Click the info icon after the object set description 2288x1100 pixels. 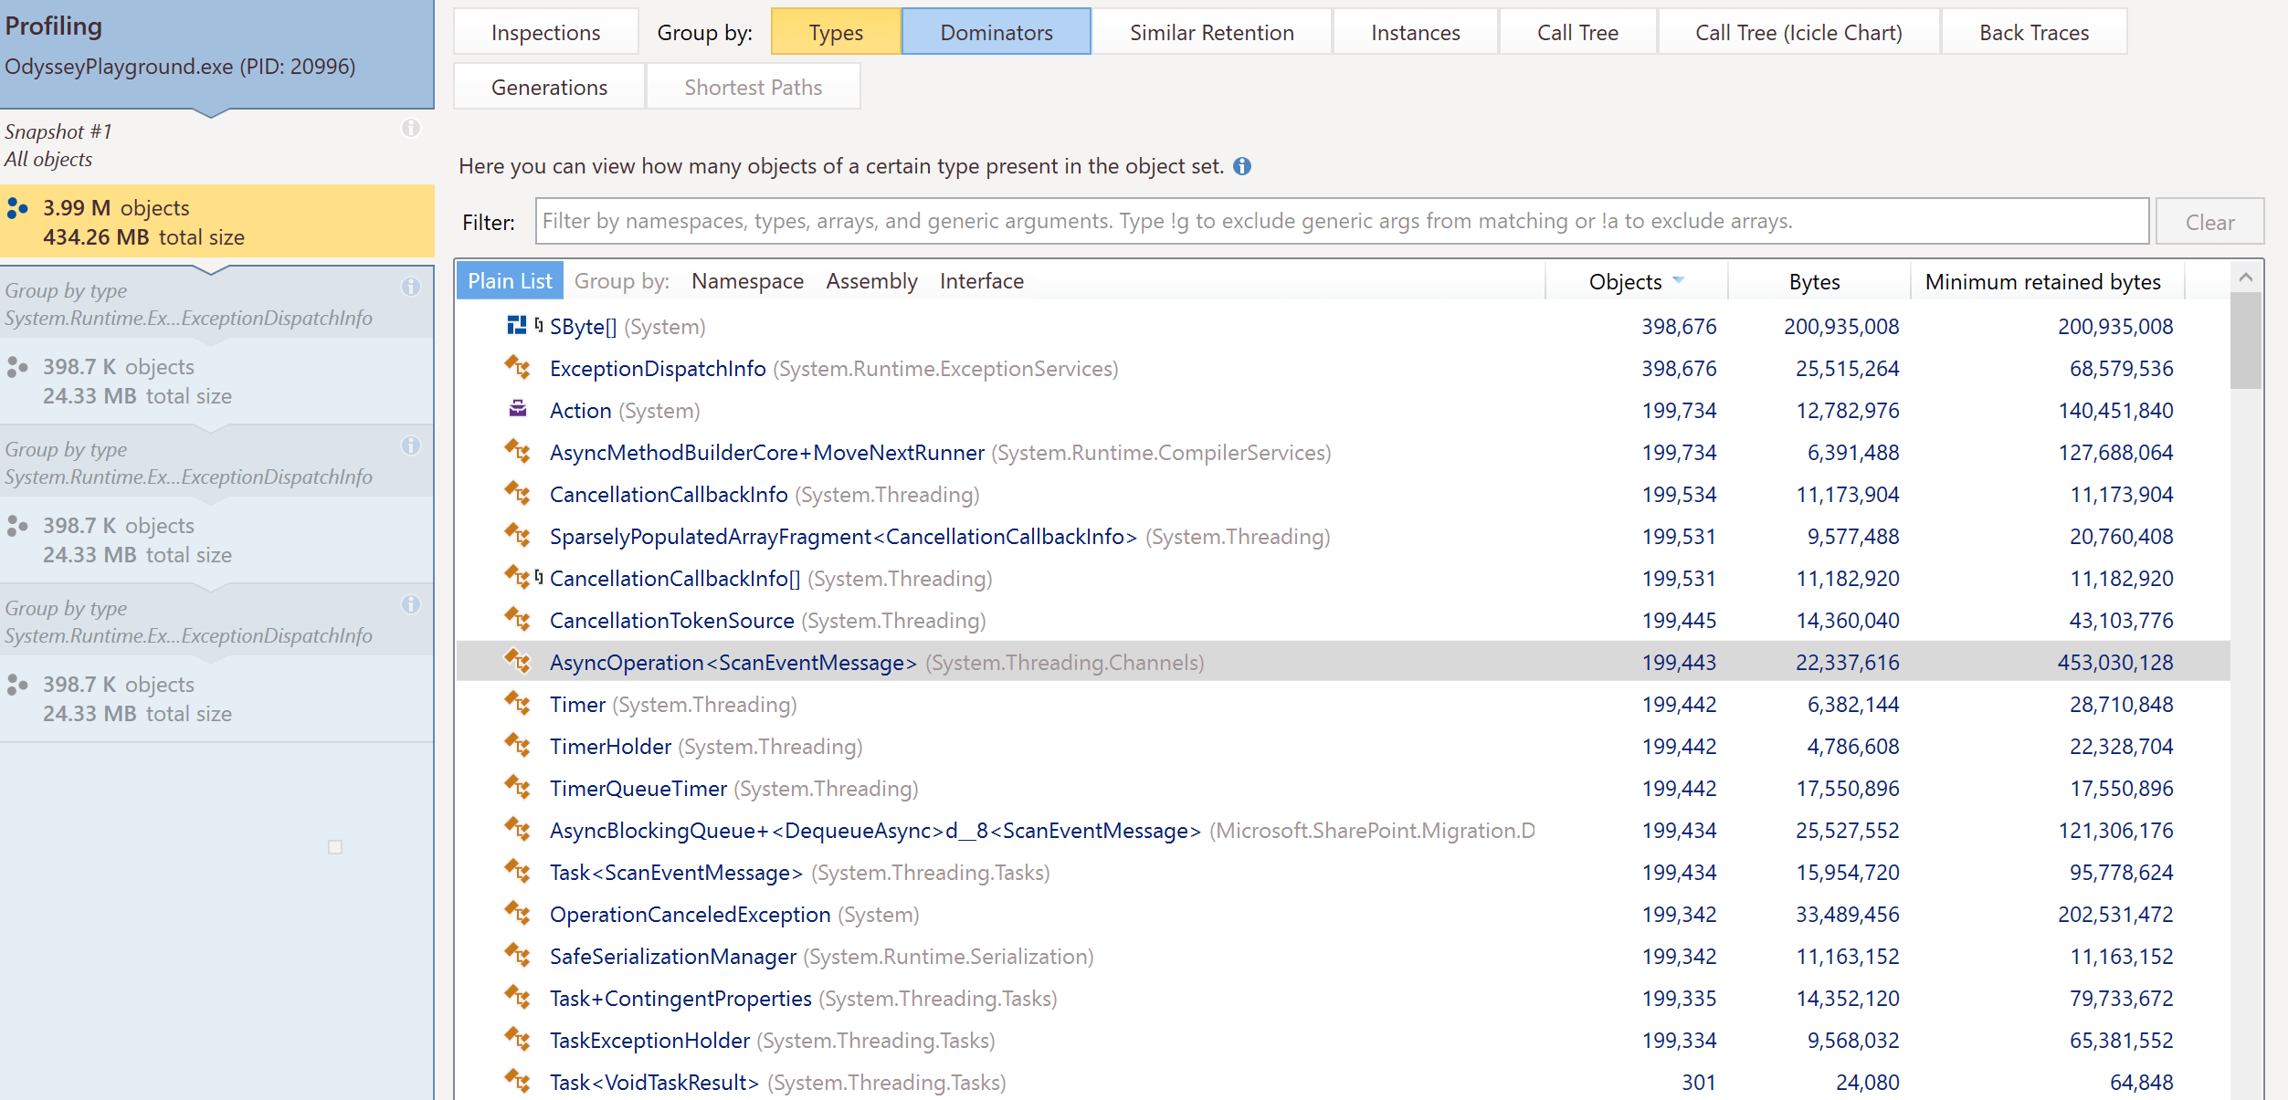pos(1242,166)
